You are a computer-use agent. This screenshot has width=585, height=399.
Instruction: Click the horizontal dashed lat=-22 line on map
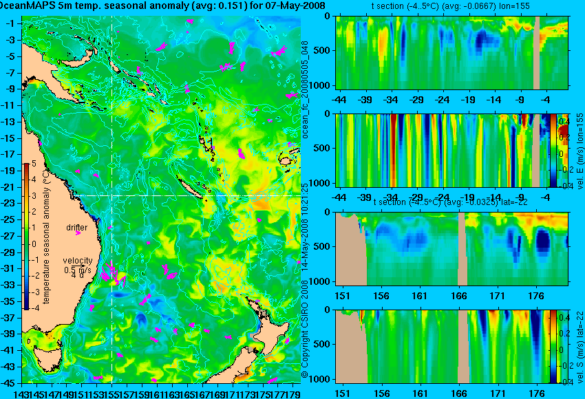coord(187,195)
